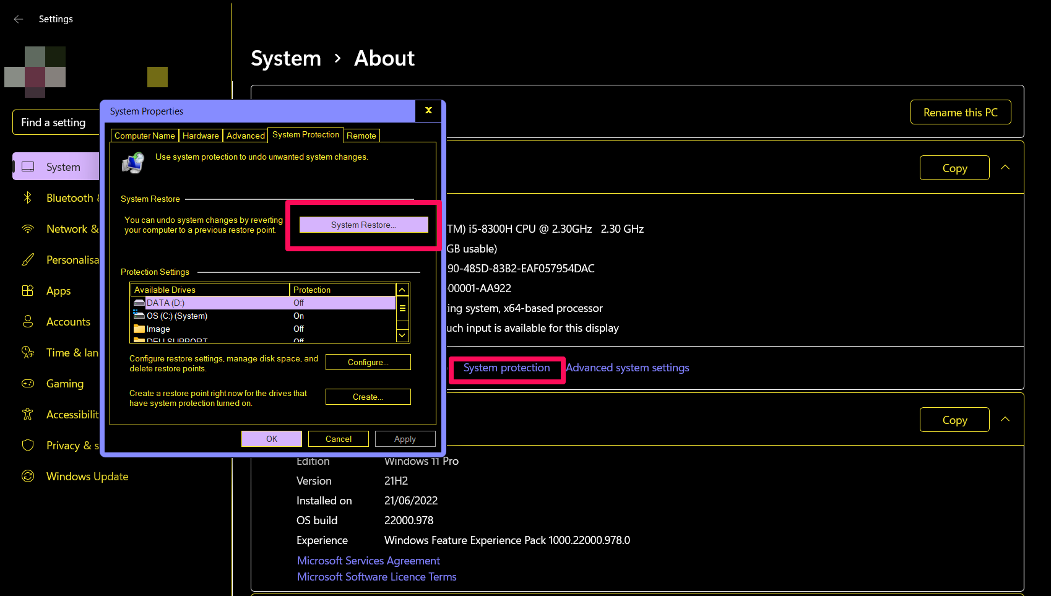Open the Remote tab
This screenshot has width=1051, height=596.
[x=361, y=136]
